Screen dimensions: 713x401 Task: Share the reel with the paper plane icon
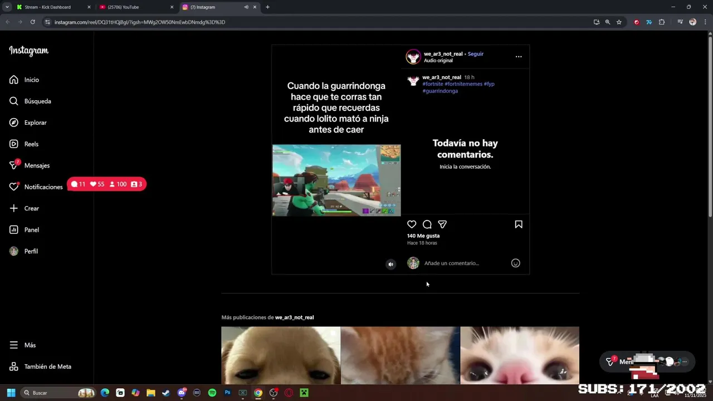click(x=442, y=224)
